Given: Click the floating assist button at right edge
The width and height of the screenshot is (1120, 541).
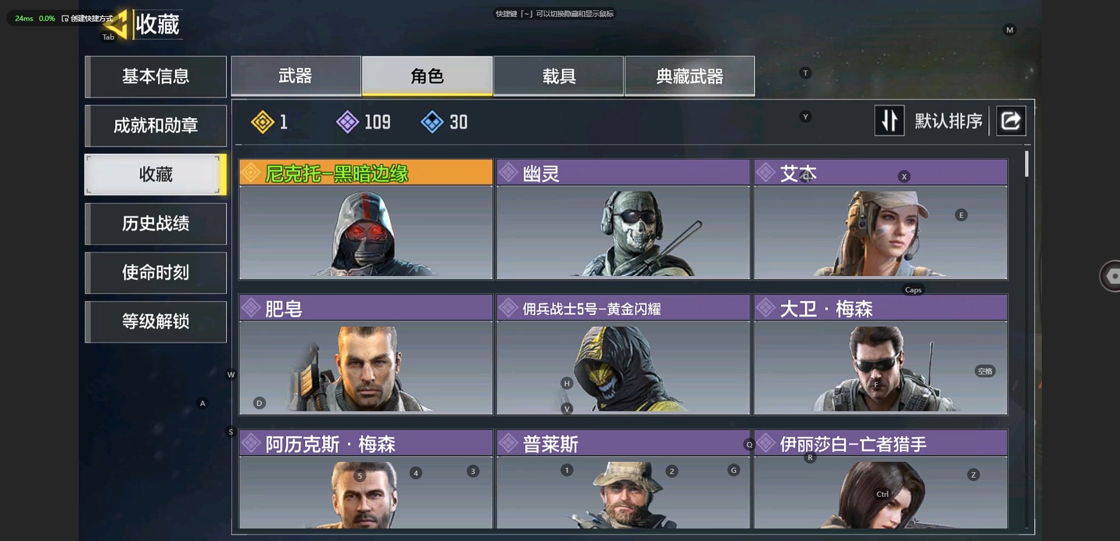Looking at the screenshot, I should (x=1110, y=276).
